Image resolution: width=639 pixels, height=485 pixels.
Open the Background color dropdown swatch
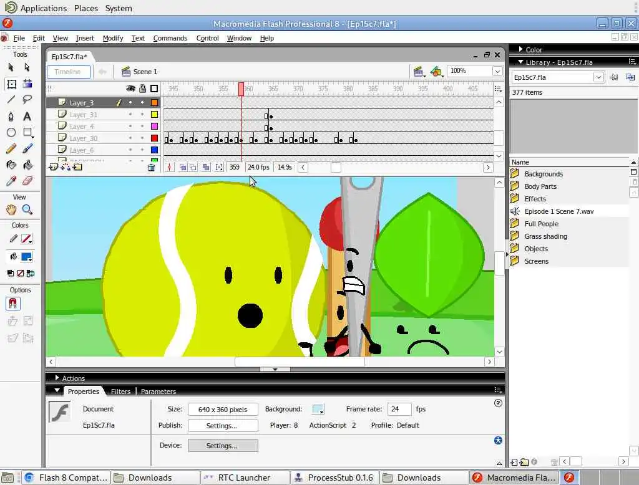[318, 409]
